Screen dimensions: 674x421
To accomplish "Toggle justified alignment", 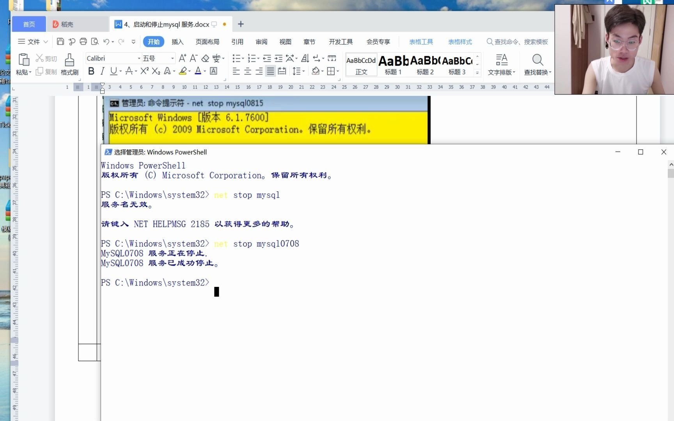I will point(270,71).
